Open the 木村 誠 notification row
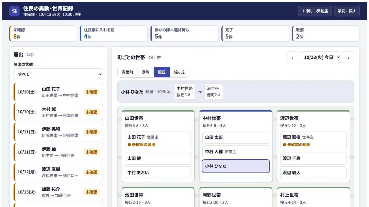Screen dimensions: 369x207 58,112
